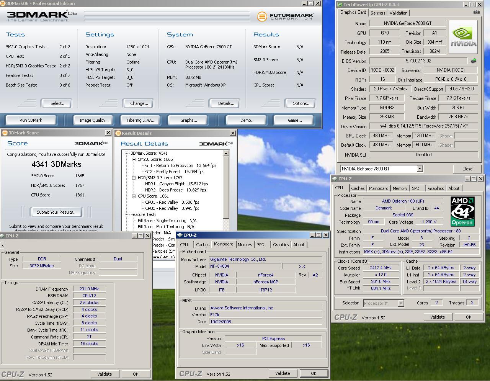The height and width of the screenshot is (381, 490).
Task: Click the NVIDIA SLI Disabled field
Action: pos(424,155)
